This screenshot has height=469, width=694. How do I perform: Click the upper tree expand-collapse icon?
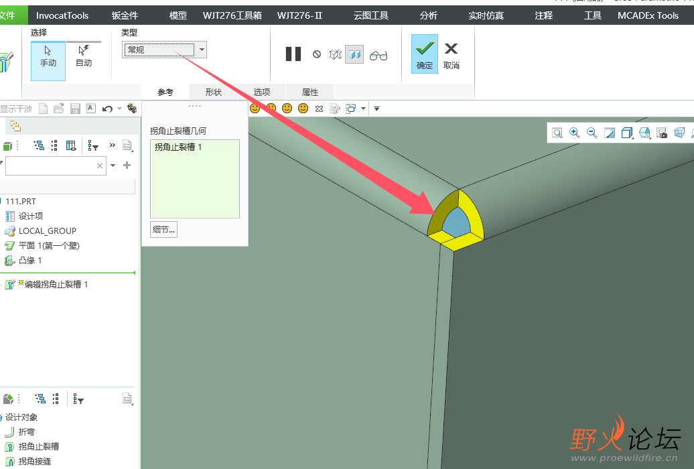pyautogui.click(x=54, y=145)
